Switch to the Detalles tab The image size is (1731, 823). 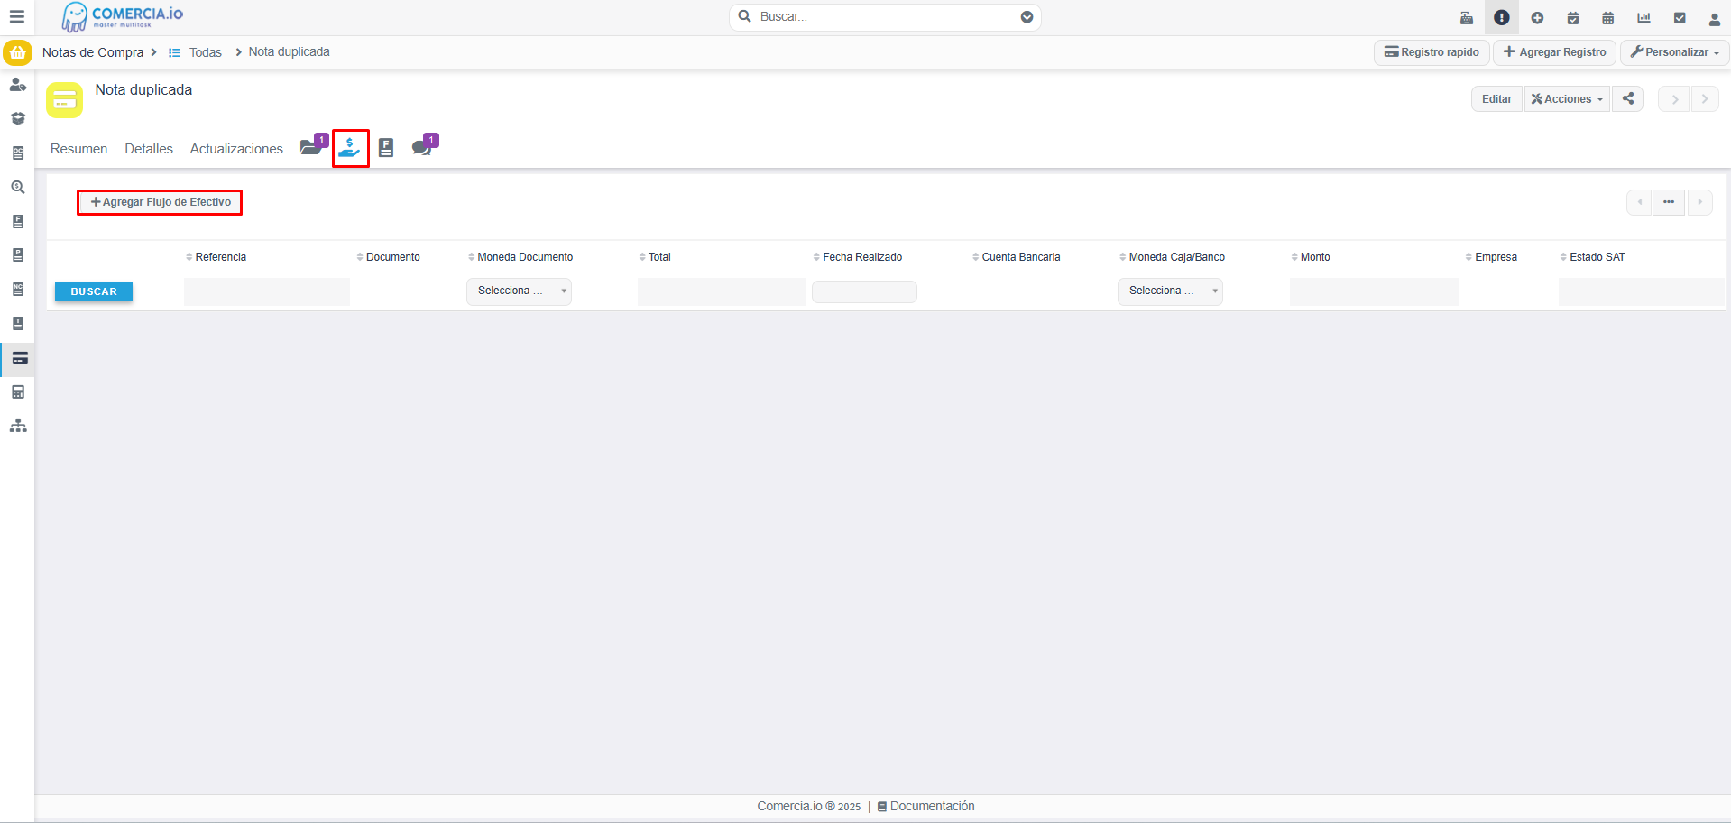click(x=149, y=149)
